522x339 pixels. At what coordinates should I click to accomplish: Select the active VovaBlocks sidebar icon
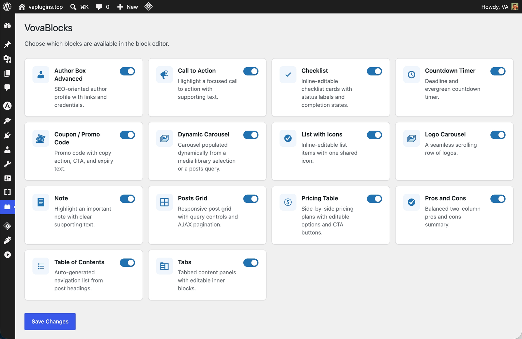[x=8, y=207]
